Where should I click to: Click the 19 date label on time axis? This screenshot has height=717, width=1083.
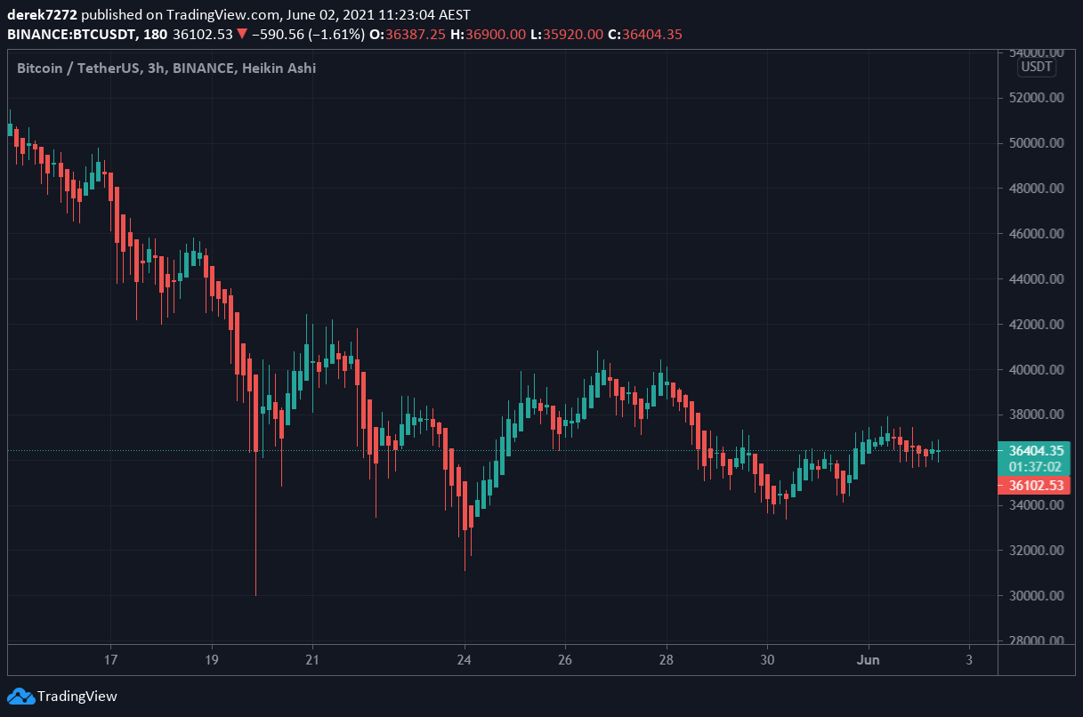pos(212,660)
